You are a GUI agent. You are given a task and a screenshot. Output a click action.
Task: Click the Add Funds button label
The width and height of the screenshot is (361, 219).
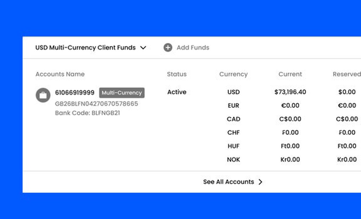pos(193,48)
